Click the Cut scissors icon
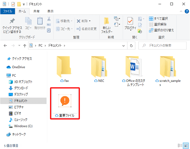The image size is (190, 149). click(x=49, y=19)
